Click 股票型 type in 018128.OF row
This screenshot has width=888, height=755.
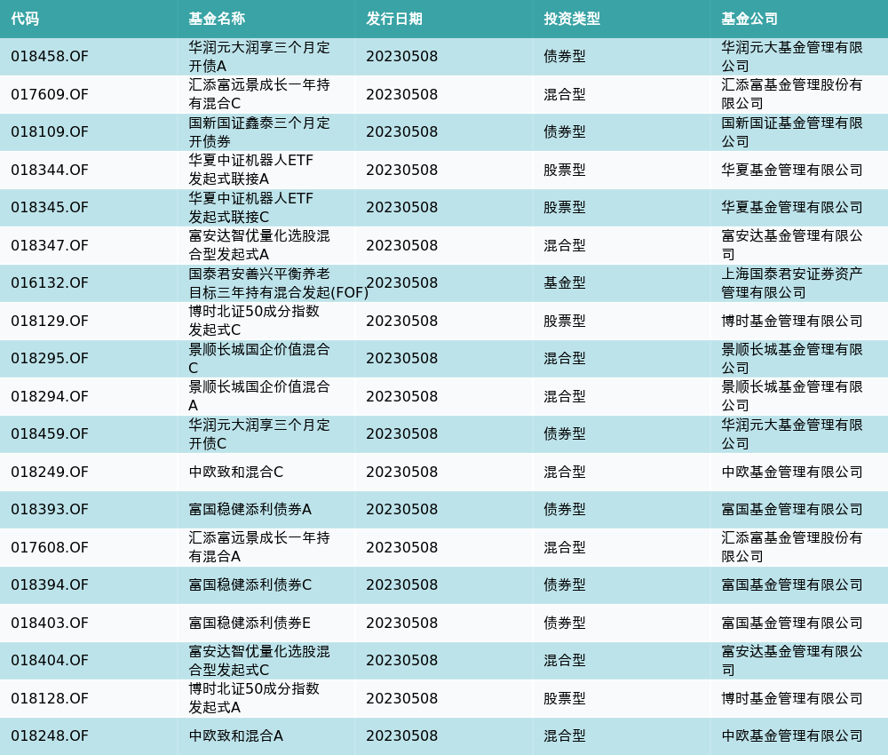pyautogui.click(x=565, y=698)
